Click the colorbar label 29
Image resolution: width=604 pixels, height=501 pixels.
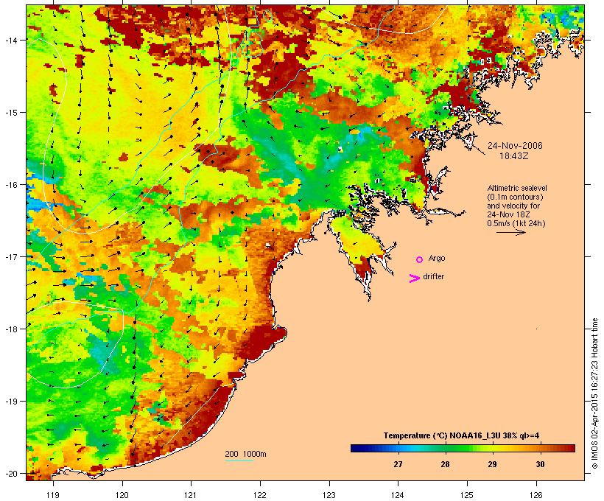coord(492,464)
